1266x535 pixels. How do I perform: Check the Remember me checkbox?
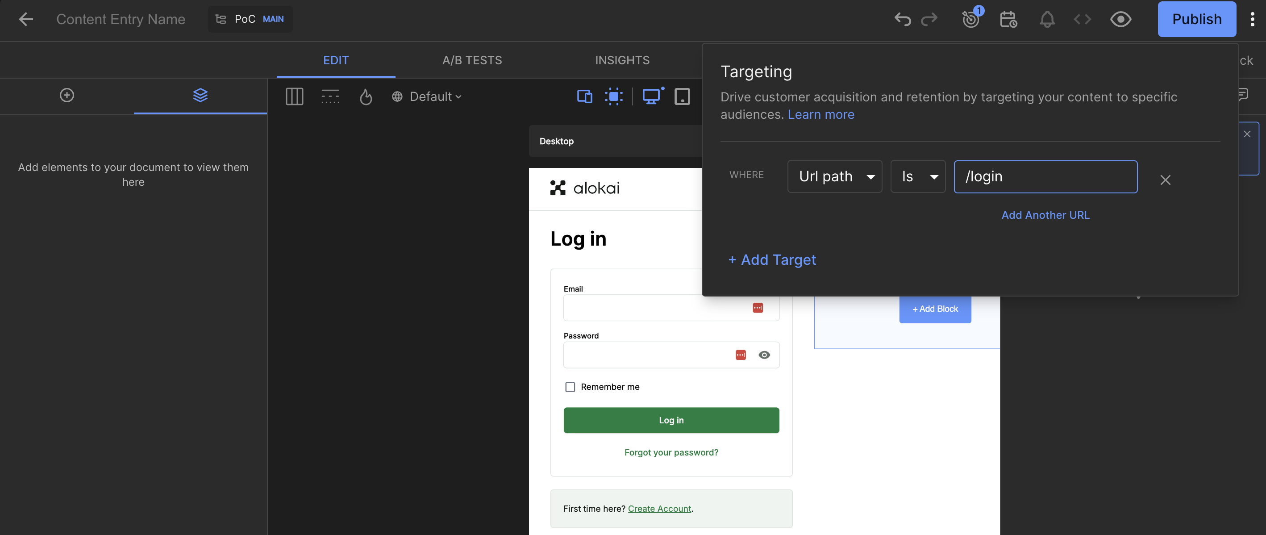click(x=570, y=387)
